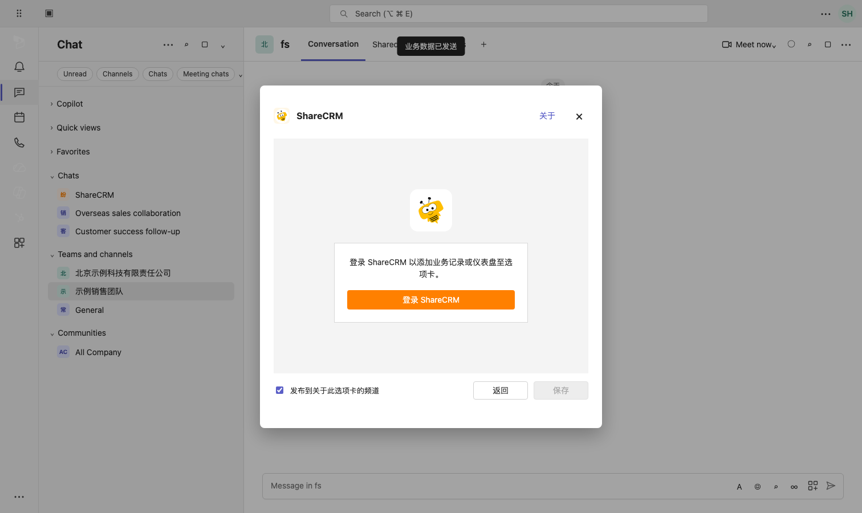The height and width of the screenshot is (513, 862).
Task: Click the Loop components icon in compose box
Action: click(x=794, y=487)
